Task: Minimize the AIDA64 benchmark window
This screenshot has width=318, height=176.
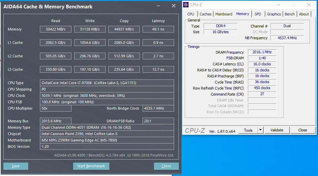Action: coord(158,6)
